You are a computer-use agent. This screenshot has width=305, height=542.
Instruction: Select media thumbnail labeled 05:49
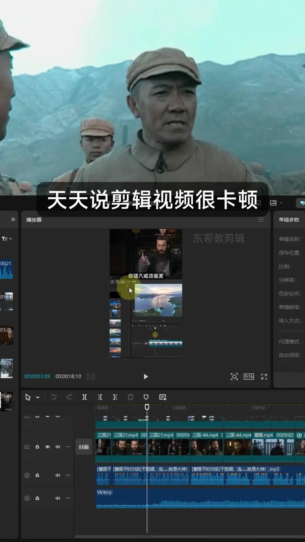pos(6,401)
